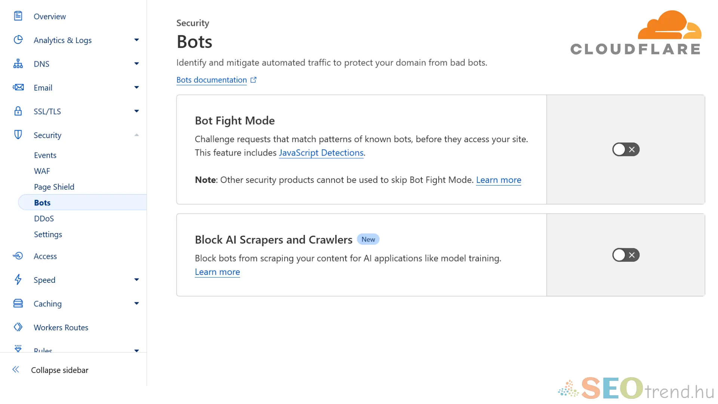Expand the Caching section arrow
This screenshot has height=404, width=718.
coord(136,303)
